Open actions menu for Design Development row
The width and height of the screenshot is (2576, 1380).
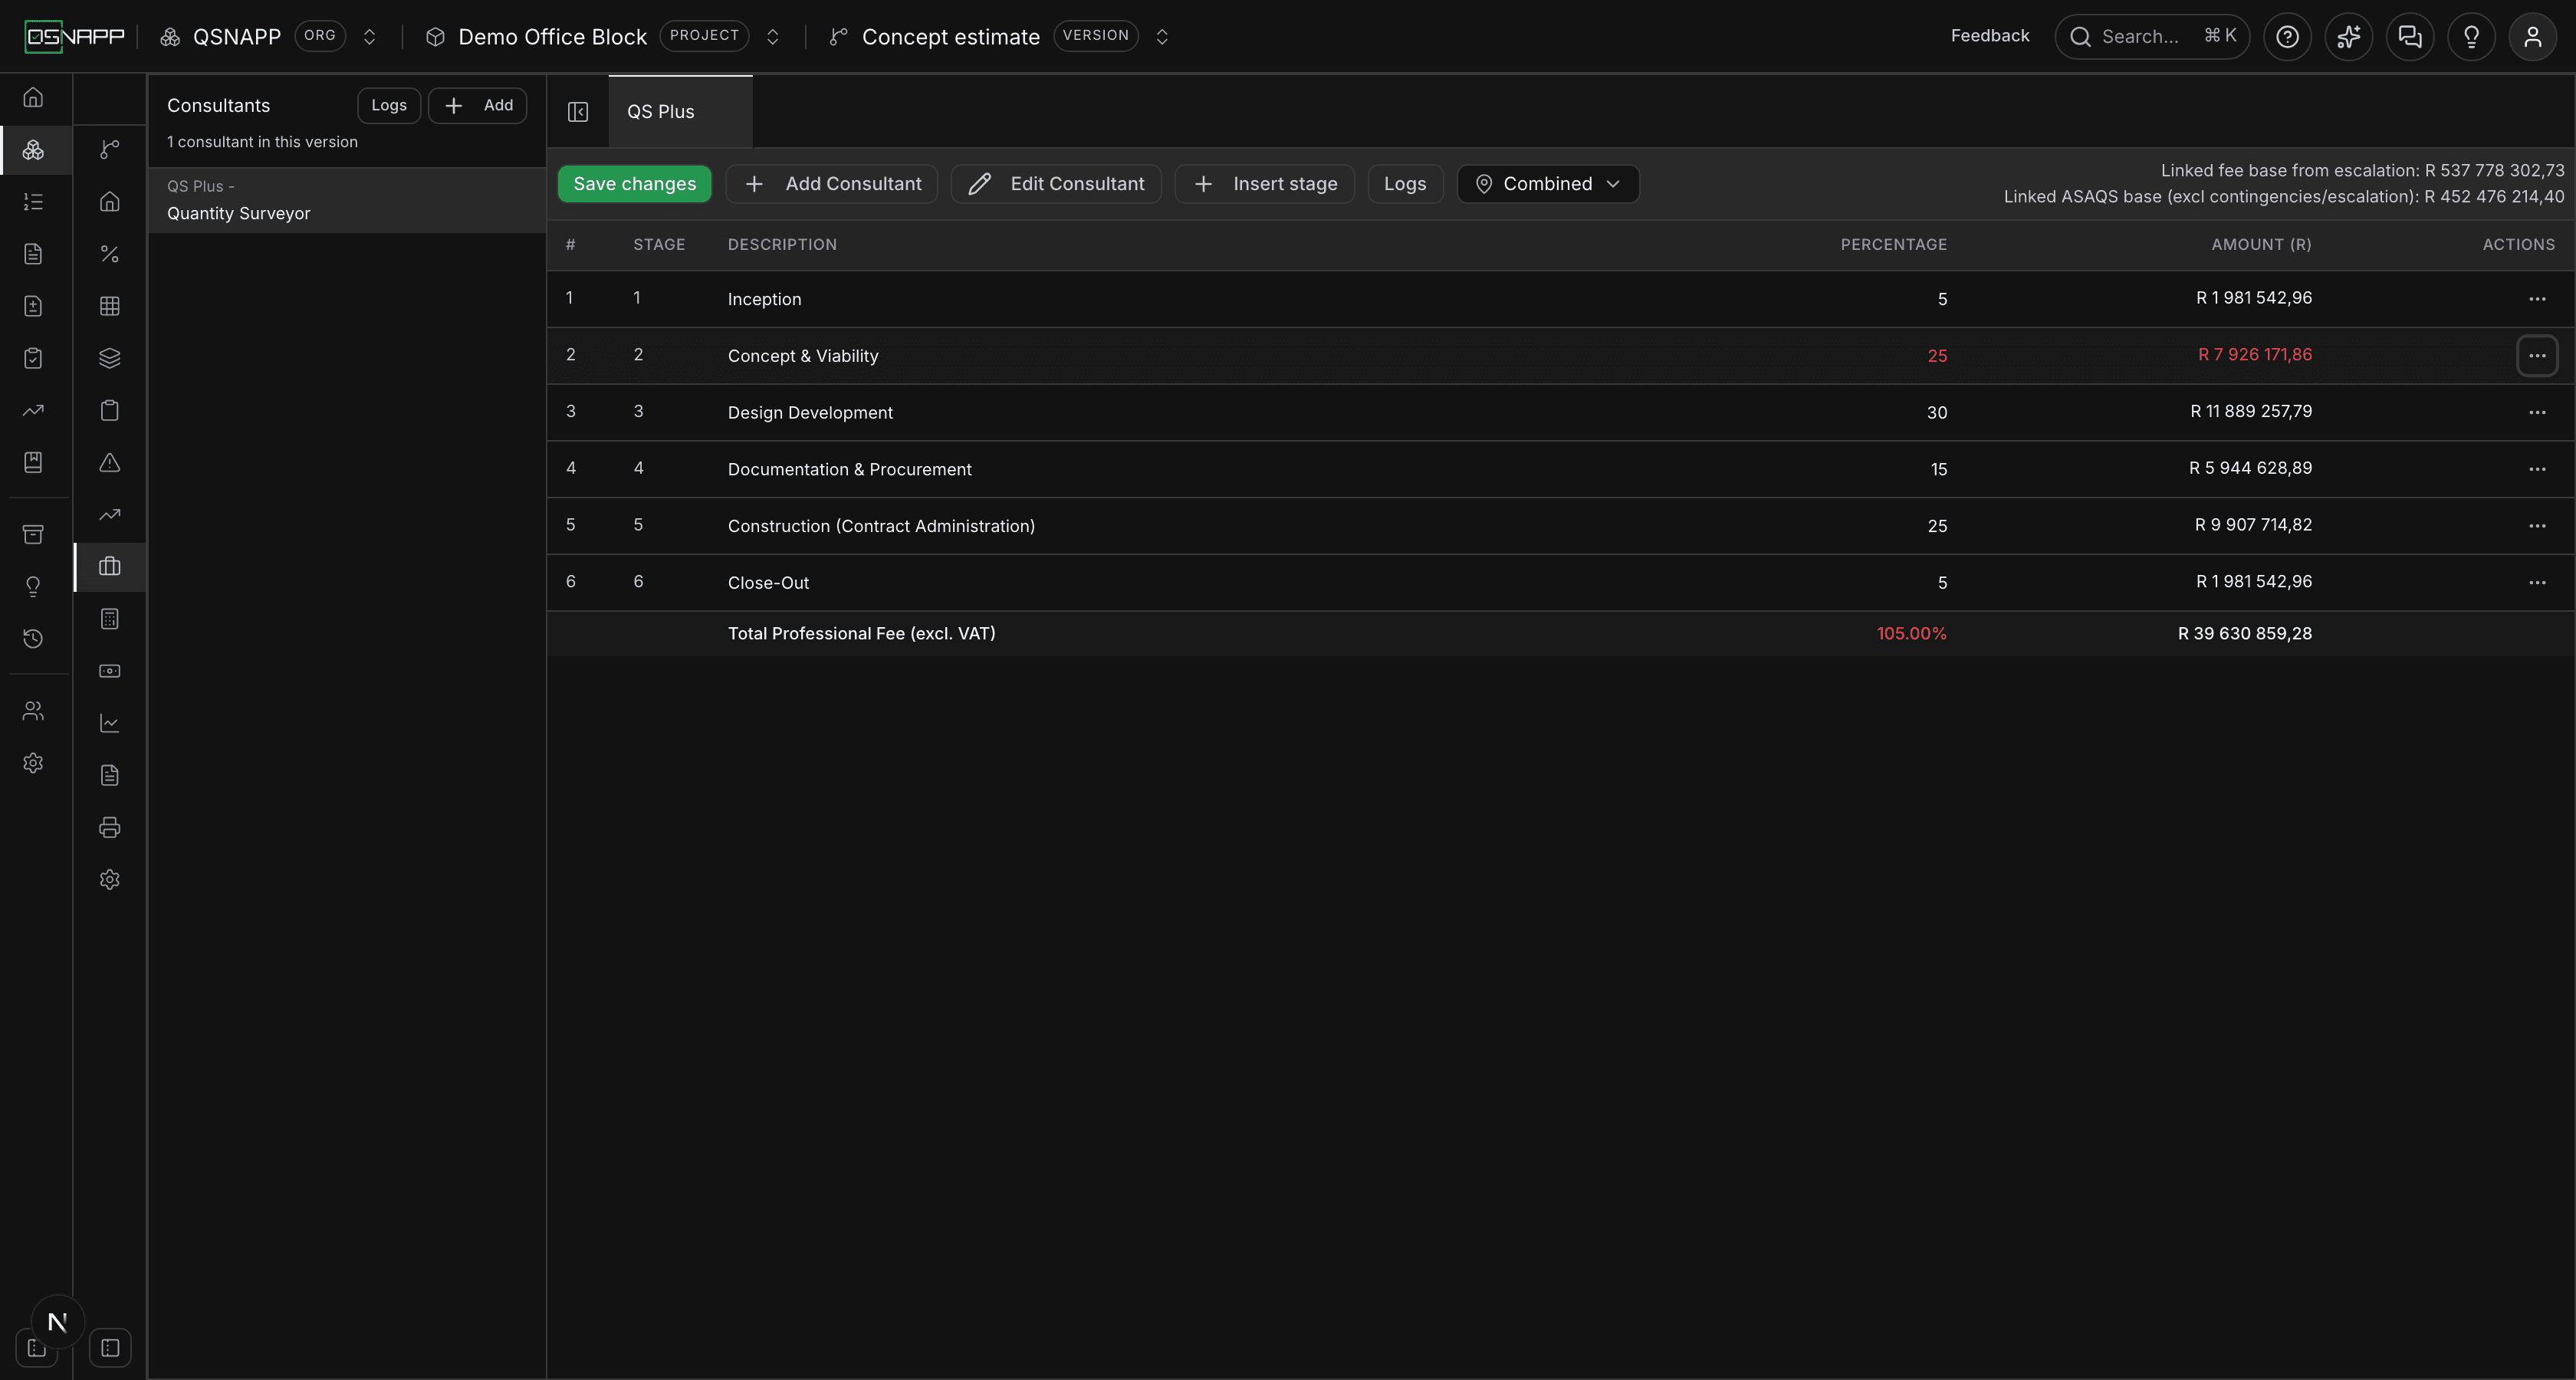click(2537, 412)
